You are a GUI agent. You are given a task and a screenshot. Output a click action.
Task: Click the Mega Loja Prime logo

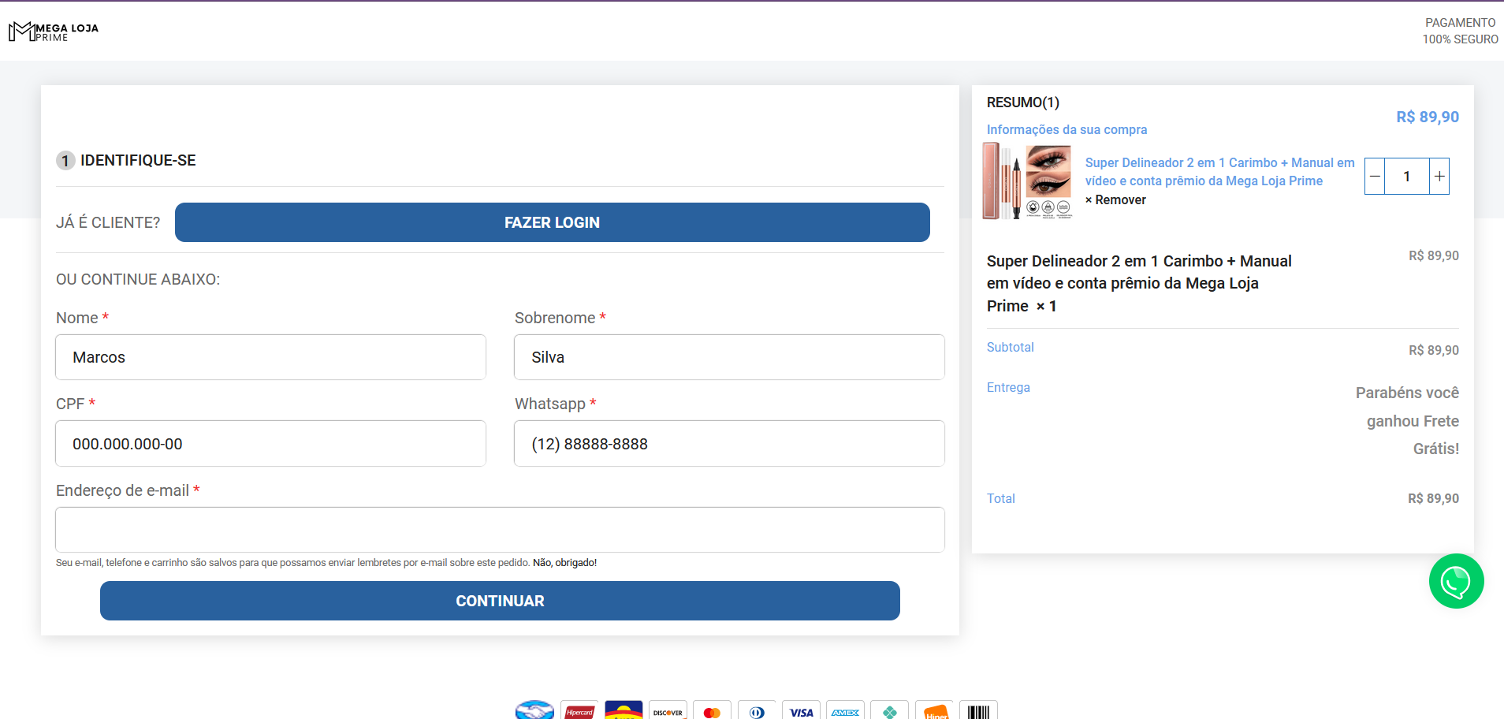pos(54,32)
